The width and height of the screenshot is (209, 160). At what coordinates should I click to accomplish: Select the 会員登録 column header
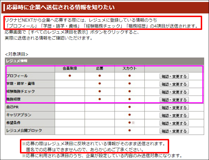point(70,69)
